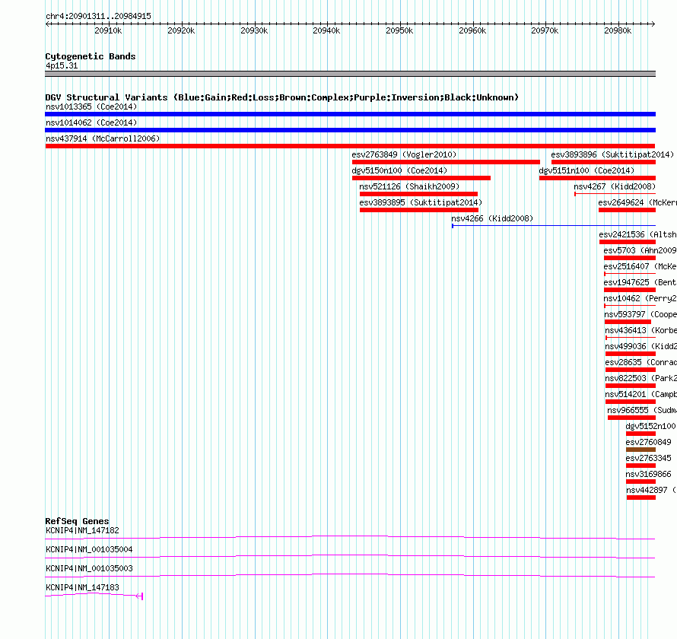Click the thin blue line of nsv4266
This screenshot has height=639, width=677.
(x=554, y=225)
